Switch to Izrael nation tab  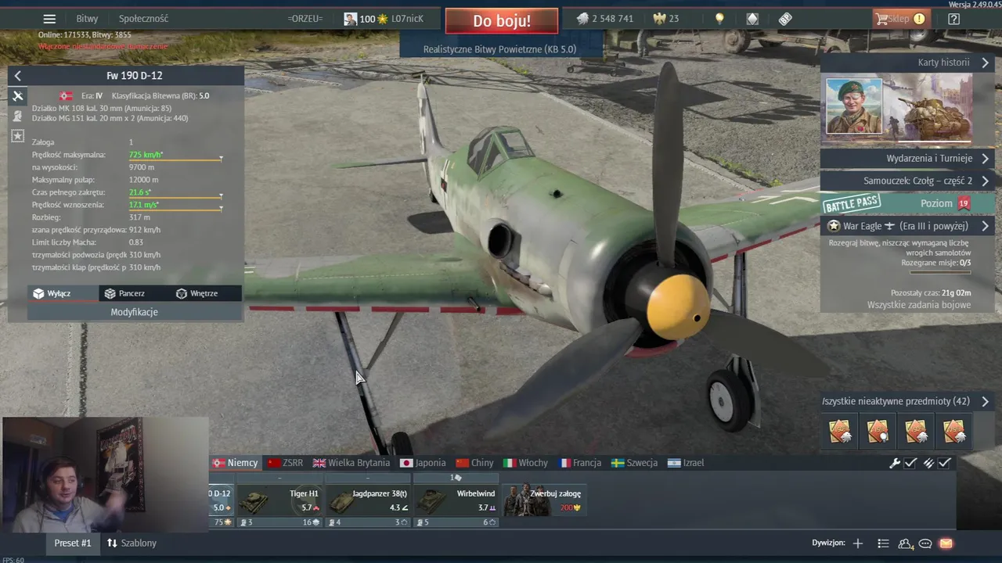(686, 463)
